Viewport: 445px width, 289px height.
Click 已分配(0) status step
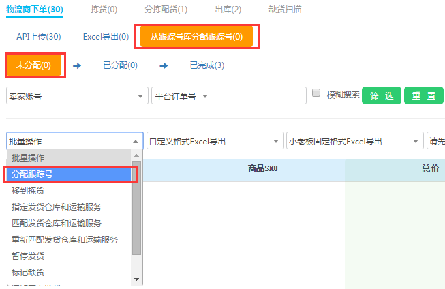pyautogui.click(x=120, y=65)
